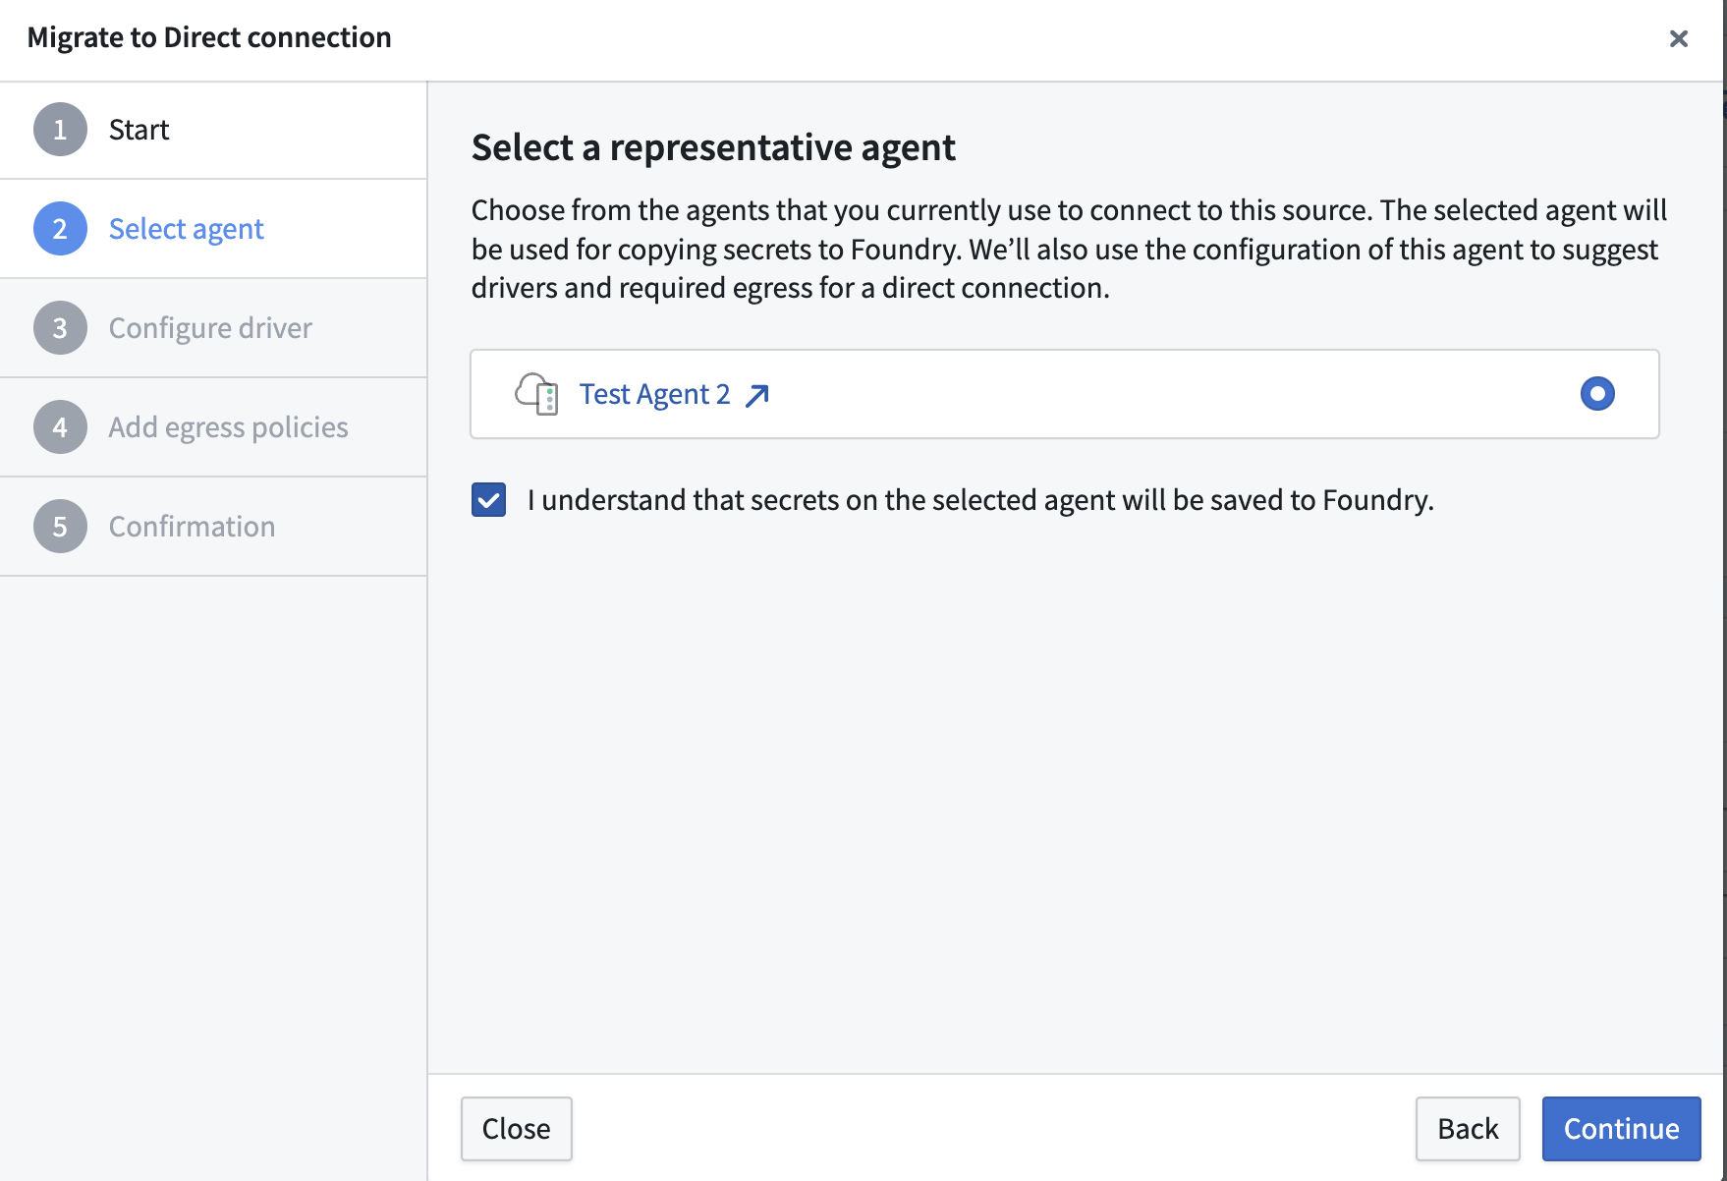
Task: Click step 4 number circle
Action: coord(60,427)
